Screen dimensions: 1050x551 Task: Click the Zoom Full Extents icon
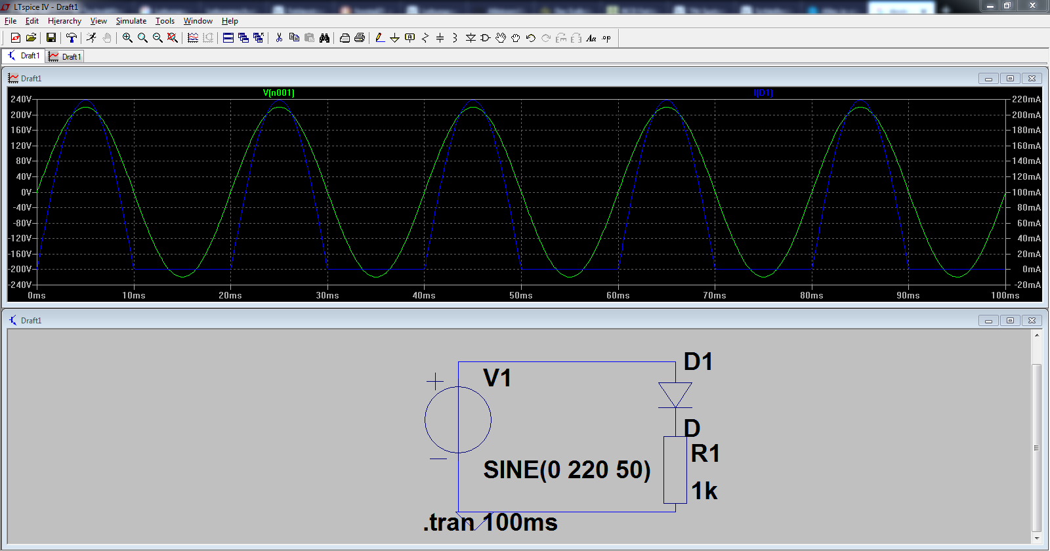pyautogui.click(x=173, y=38)
